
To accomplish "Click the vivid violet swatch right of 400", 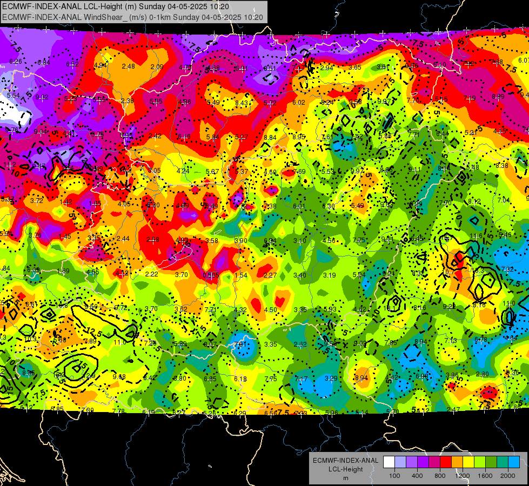I will pyautogui.click(x=423, y=462).
